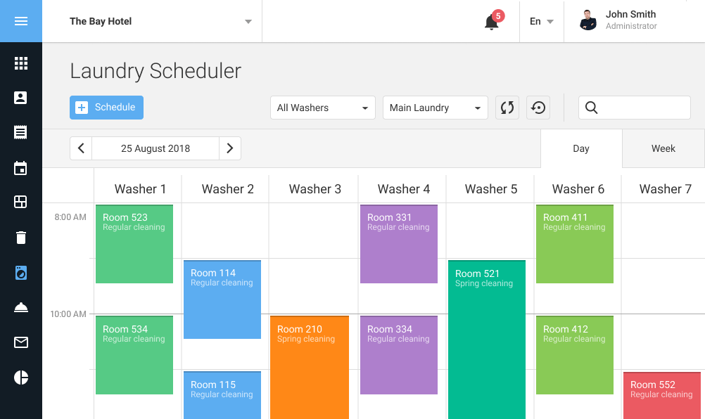The width and height of the screenshot is (705, 419).
Task: Open the mail sidebar icon
Action: pyautogui.click(x=21, y=342)
